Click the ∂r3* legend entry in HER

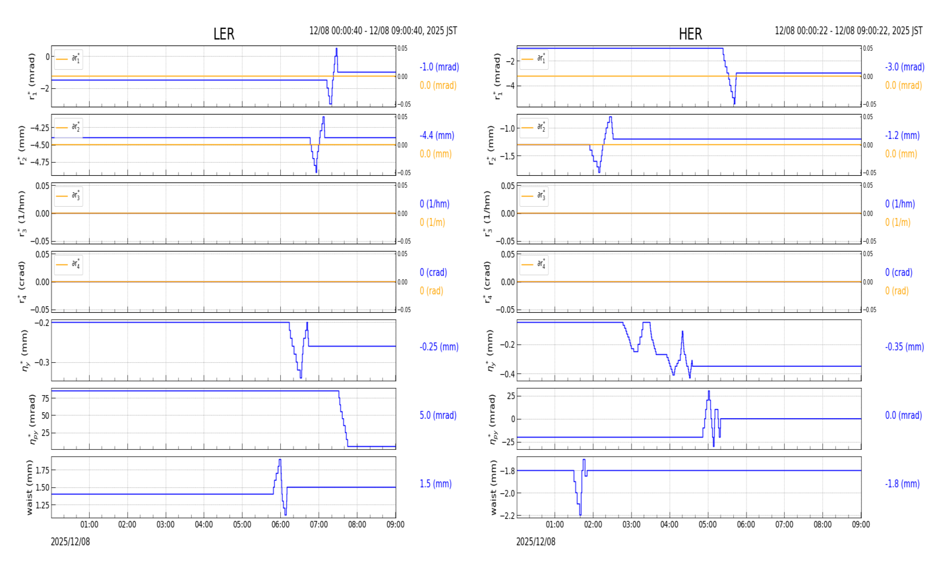point(534,196)
